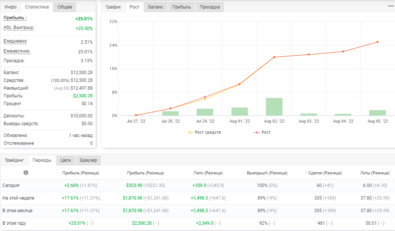Image resolution: width=395 pixels, height=231 pixels.
Task: Click the Jul 29 green profit bar
Action: point(205,112)
